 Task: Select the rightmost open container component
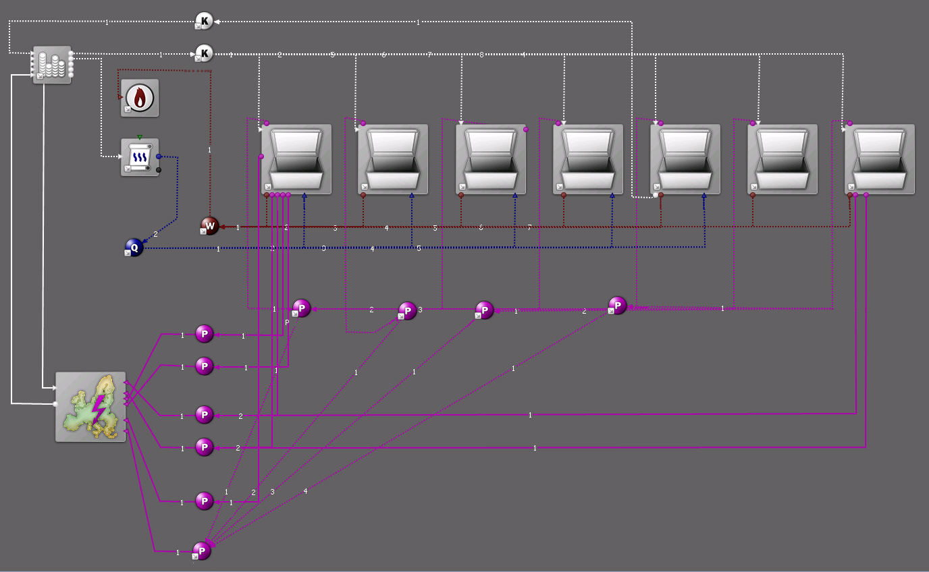click(x=880, y=159)
